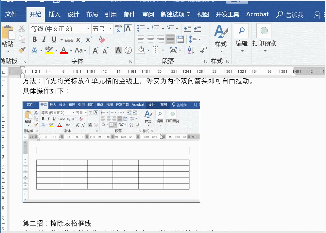Open the font size dropdown
Image resolution: width=326 pixels, height=233 pixels.
coord(110,29)
